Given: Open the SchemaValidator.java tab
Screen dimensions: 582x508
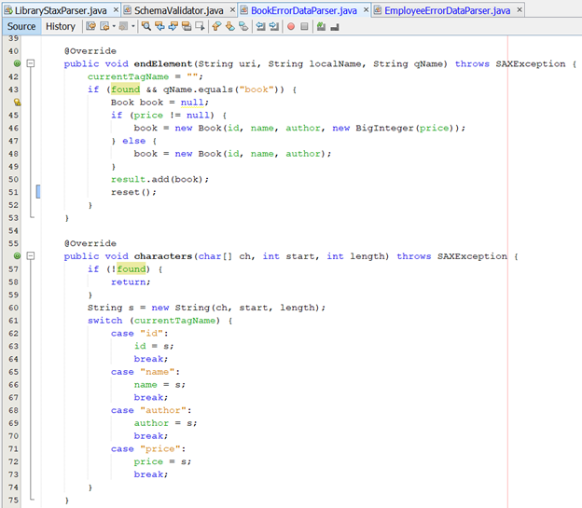Looking at the screenshot, I should point(179,10).
